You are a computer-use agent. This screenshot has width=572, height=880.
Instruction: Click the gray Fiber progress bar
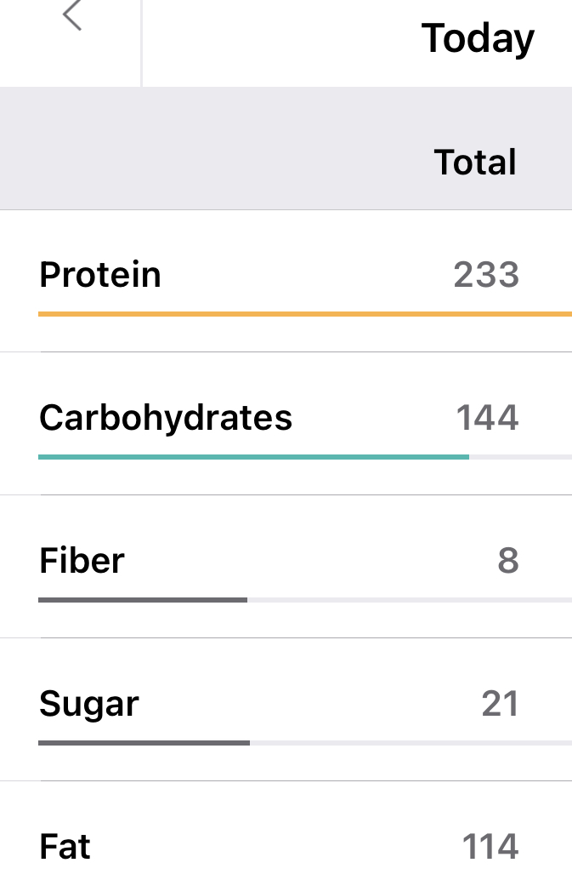pos(143,600)
